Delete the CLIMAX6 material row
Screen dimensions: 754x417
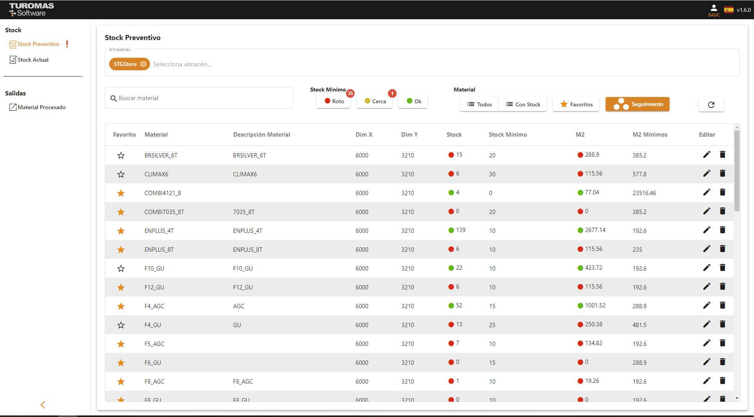[722, 174]
